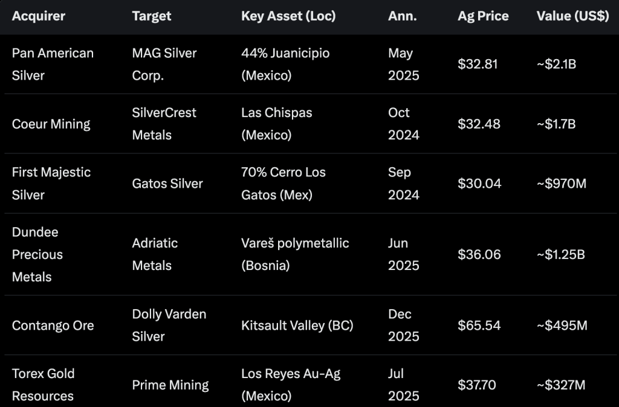Select the SilverCrest Metals target cell
619x407 pixels.
point(164,124)
